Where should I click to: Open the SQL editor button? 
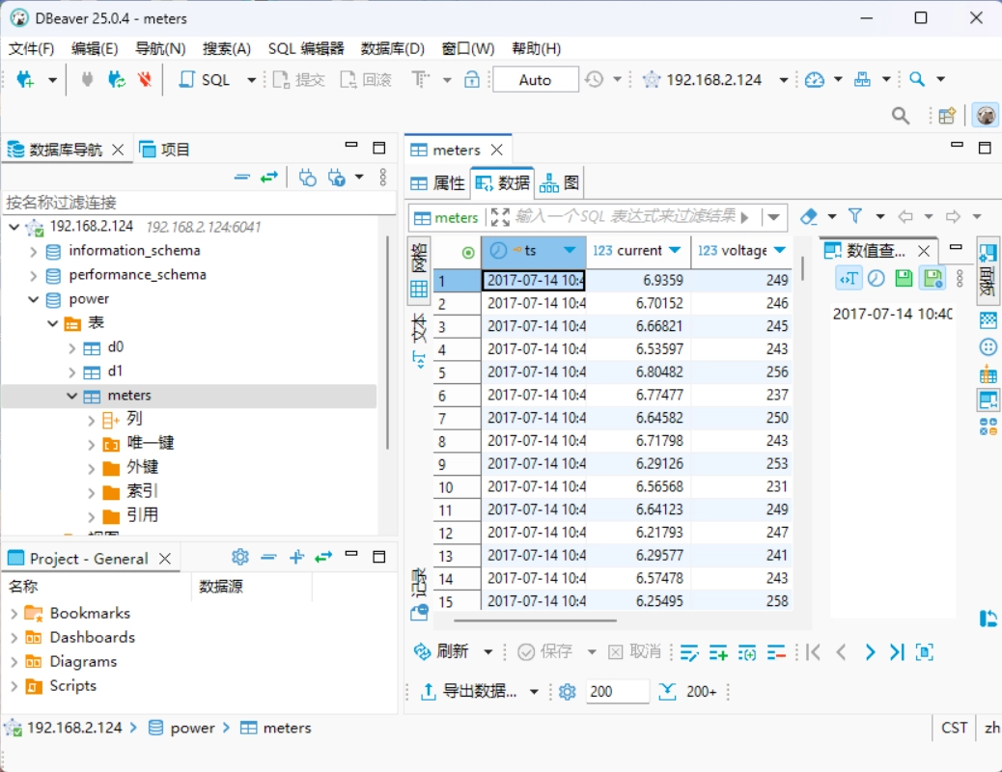click(x=206, y=80)
